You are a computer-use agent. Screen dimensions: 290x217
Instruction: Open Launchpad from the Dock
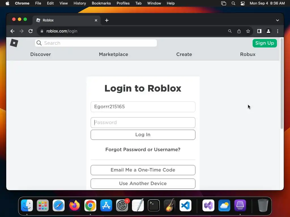coord(43,205)
